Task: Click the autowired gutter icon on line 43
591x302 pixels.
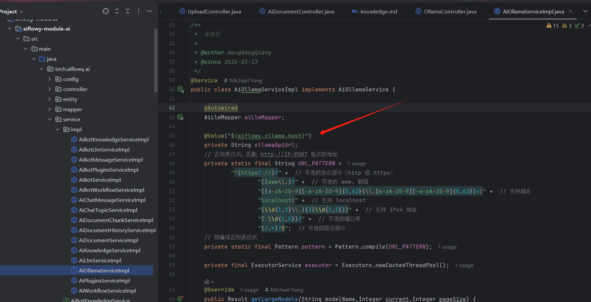Action: pos(180,117)
